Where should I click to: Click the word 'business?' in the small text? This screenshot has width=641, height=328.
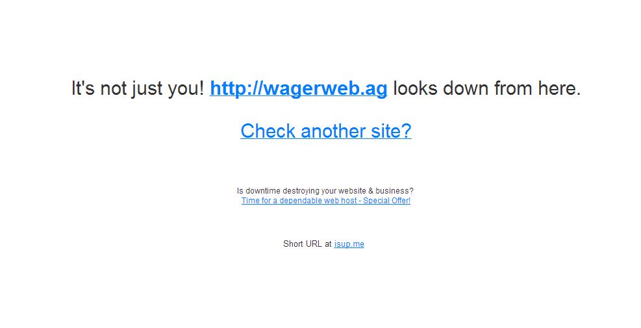click(x=394, y=191)
